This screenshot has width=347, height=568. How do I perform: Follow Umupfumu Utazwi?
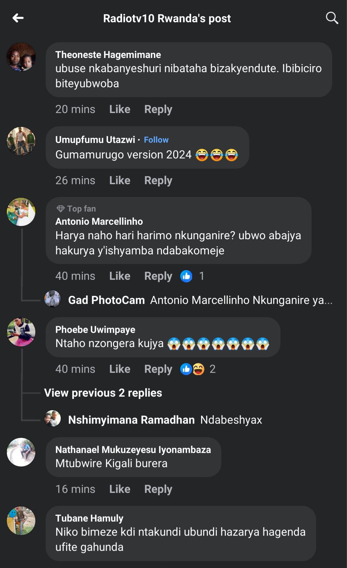click(x=156, y=140)
